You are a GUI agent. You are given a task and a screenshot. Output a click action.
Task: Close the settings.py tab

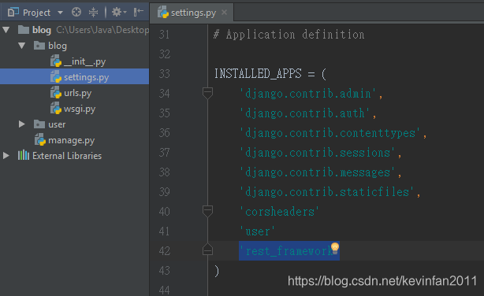225,13
